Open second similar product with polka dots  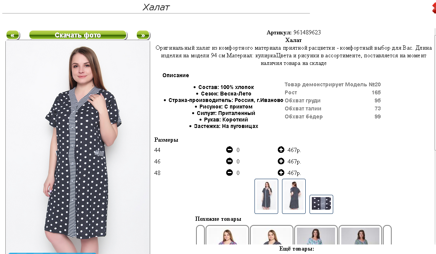tap(272, 235)
